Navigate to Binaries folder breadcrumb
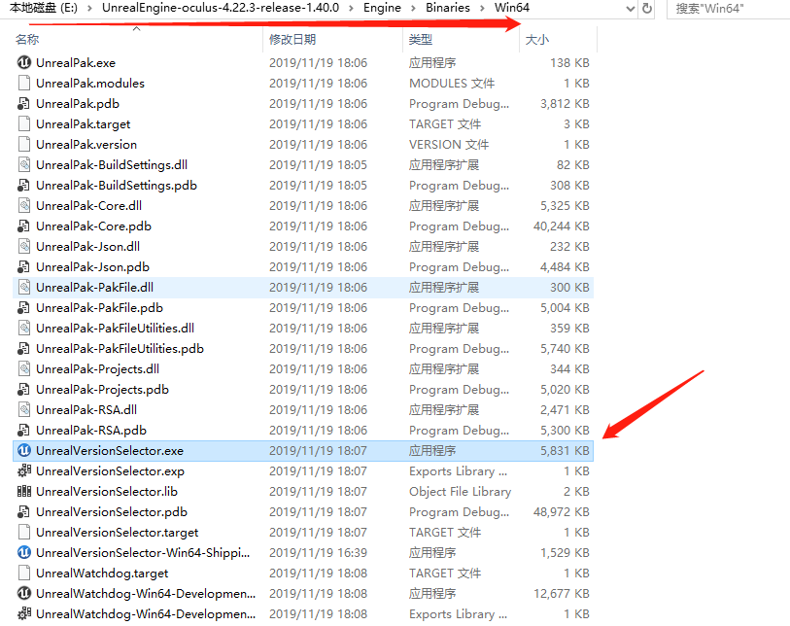The height and width of the screenshot is (626, 790). (x=448, y=8)
